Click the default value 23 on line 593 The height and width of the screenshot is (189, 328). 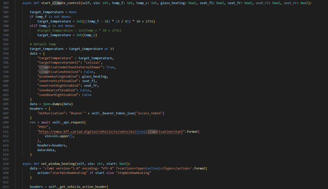112,49
